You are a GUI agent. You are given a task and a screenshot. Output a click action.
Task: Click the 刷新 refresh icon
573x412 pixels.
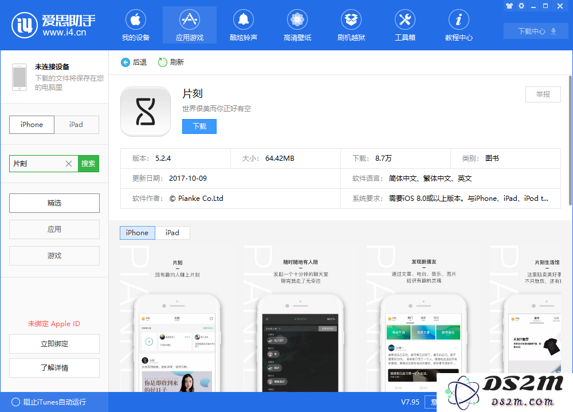tap(162, 62)
